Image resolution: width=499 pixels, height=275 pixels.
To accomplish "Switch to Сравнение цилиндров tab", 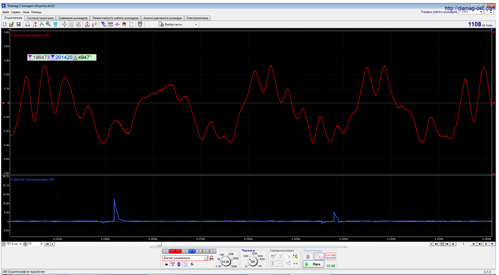I will 73,18.
